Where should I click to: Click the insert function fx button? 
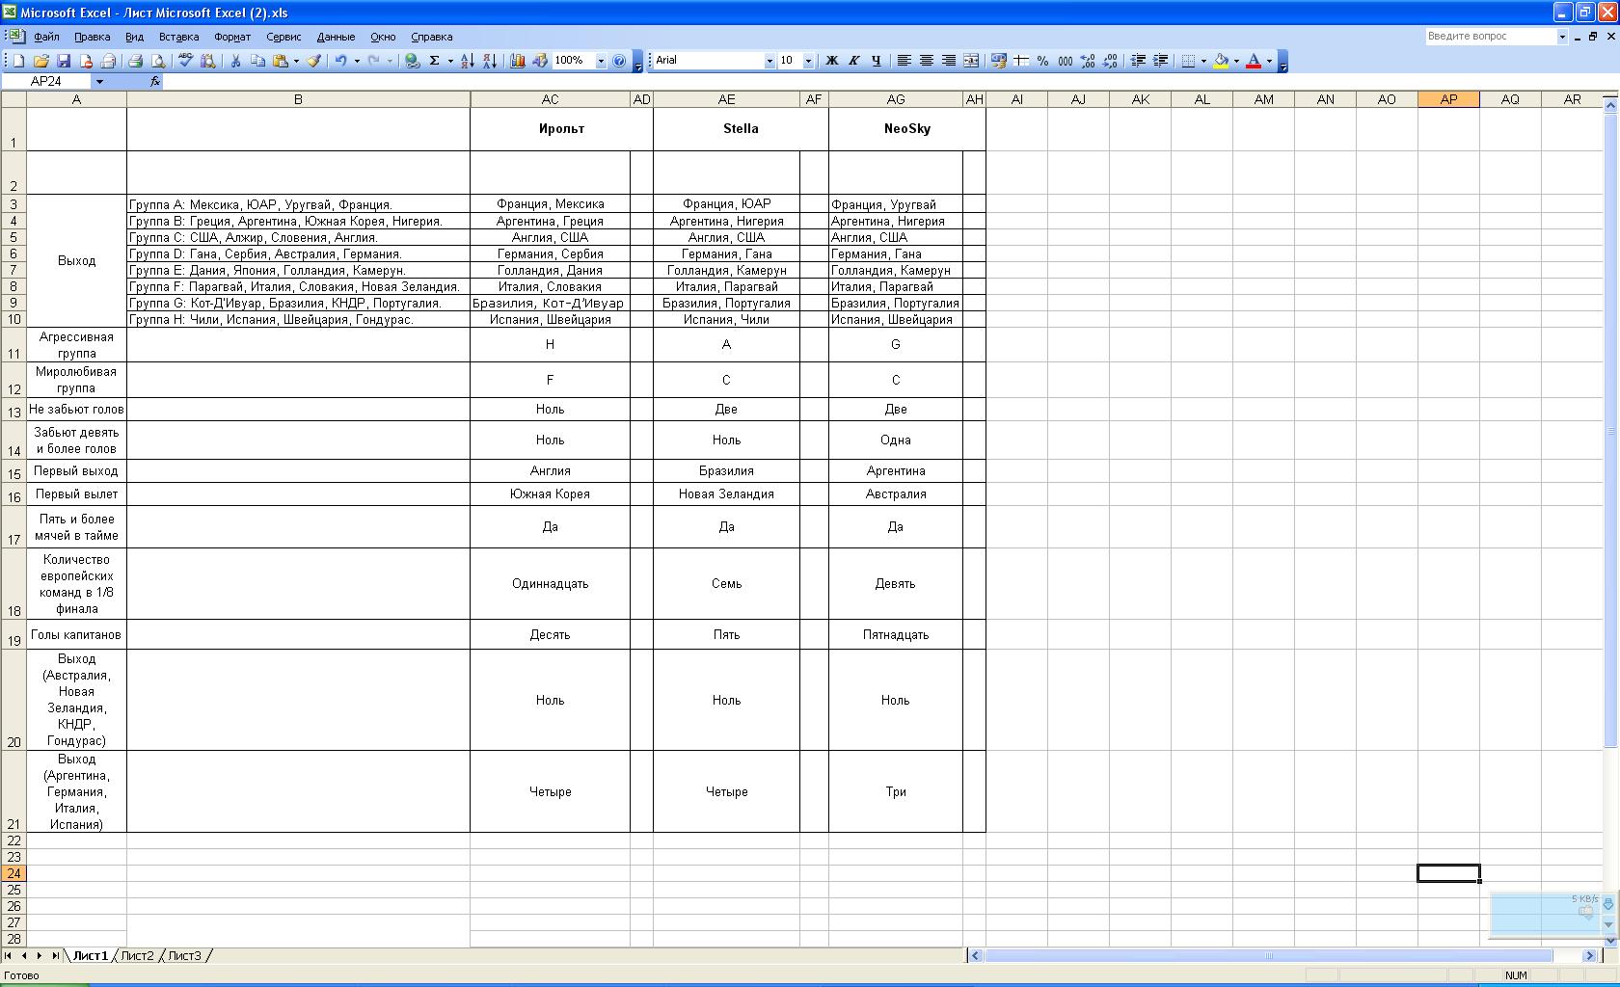point(154,82)
